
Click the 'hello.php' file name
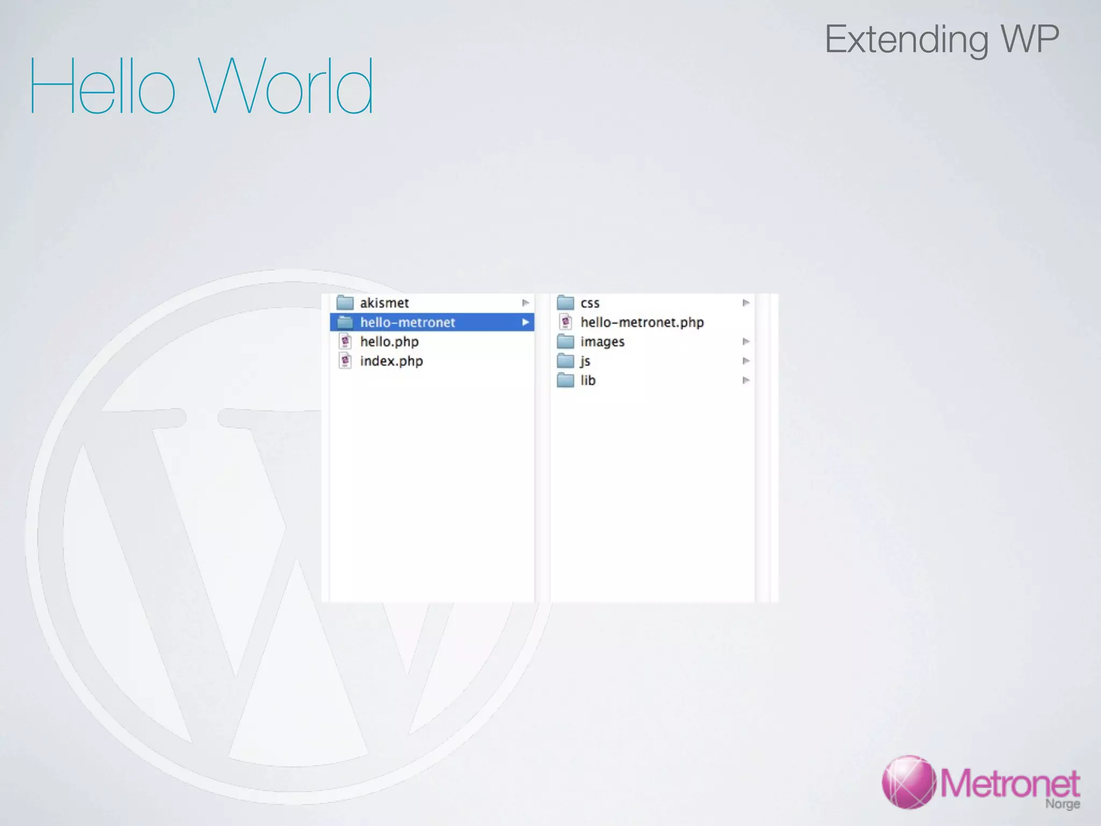(389, 341)
